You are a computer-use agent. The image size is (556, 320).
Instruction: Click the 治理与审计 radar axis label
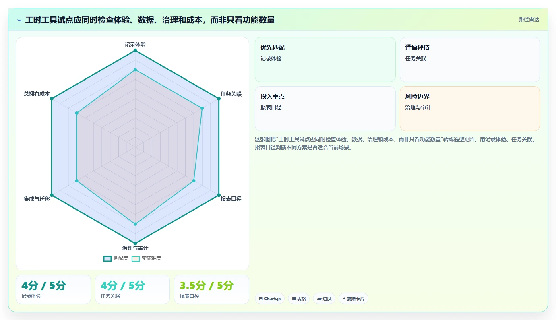click(135, 248)
